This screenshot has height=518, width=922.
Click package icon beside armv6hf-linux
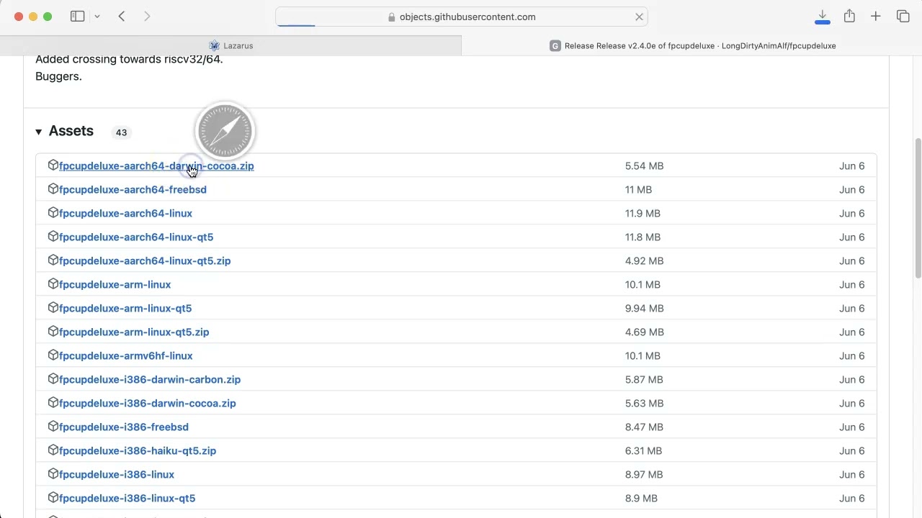pyautogui.click(x=53, y=355)
